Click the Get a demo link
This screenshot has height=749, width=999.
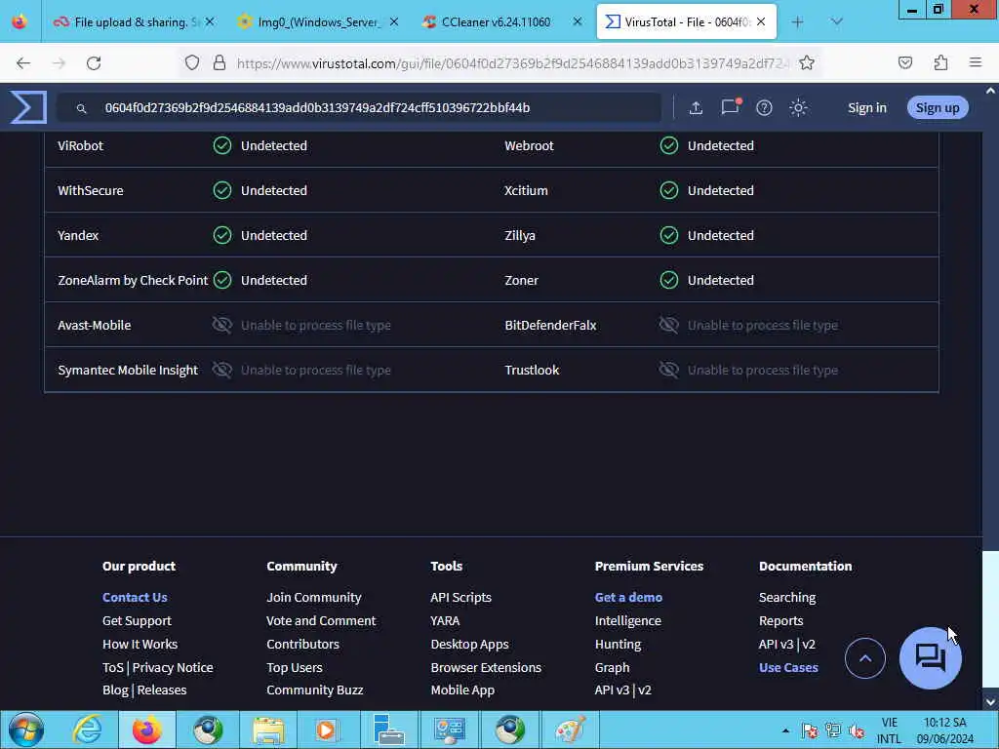(x=628, y=598)
